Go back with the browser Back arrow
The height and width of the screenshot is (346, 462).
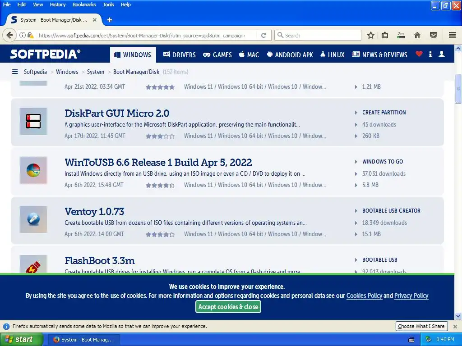(9, 35)
